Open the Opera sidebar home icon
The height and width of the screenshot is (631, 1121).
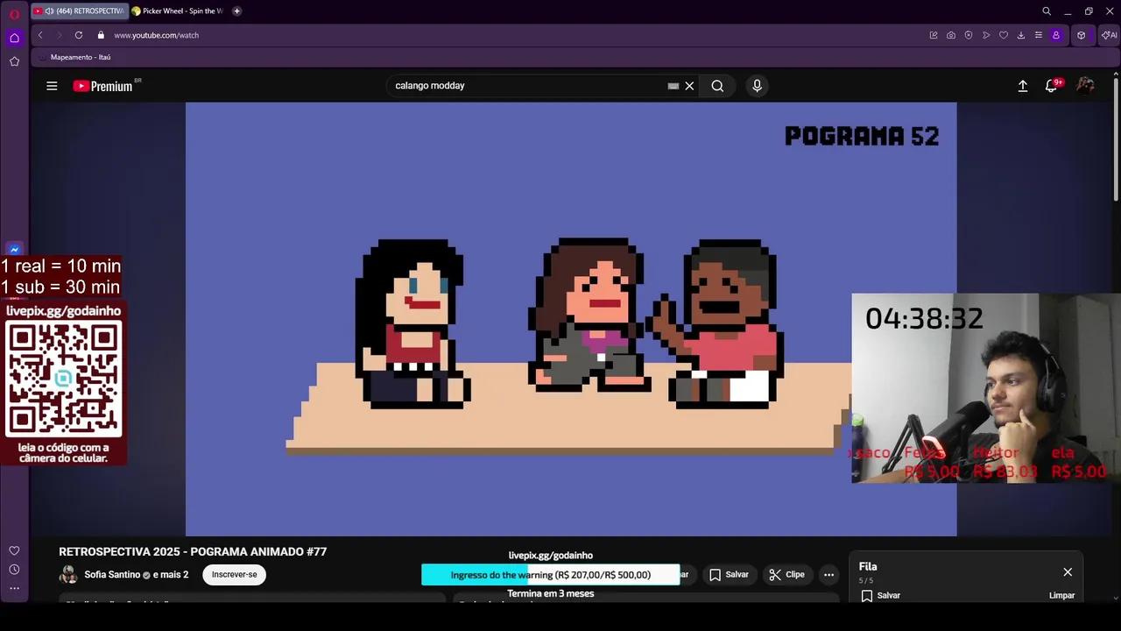click(14, 38)
